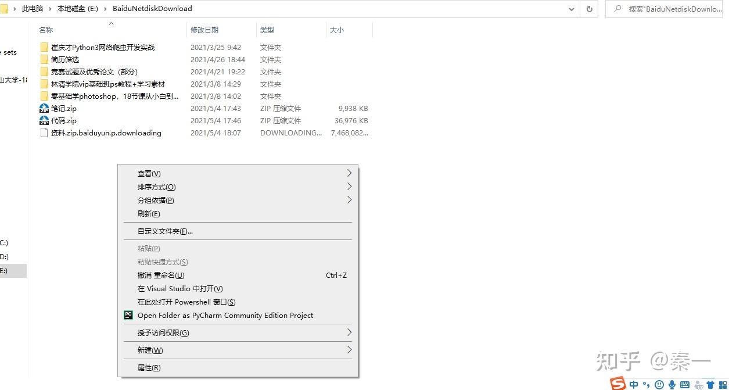The image size is (729, 390).
Task: Expand the 新建(W) submenu arrow
Action: 349,350
